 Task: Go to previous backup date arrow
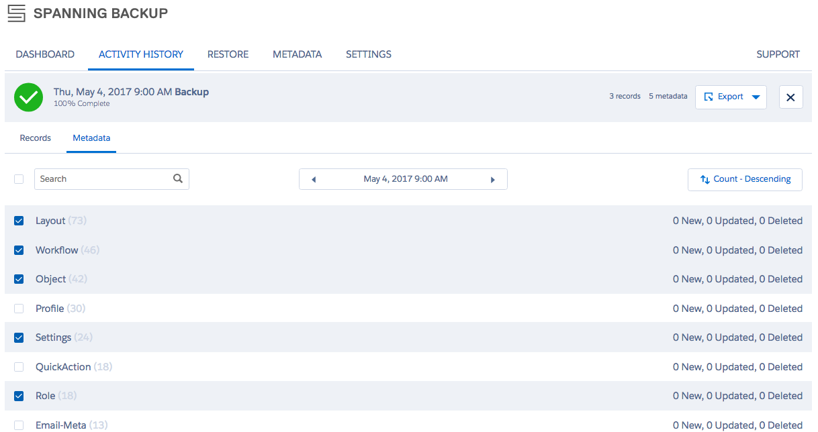(x=314, y=180)
